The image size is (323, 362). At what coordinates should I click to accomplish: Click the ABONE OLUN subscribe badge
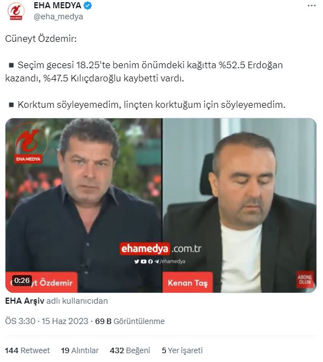pos(305,279)
